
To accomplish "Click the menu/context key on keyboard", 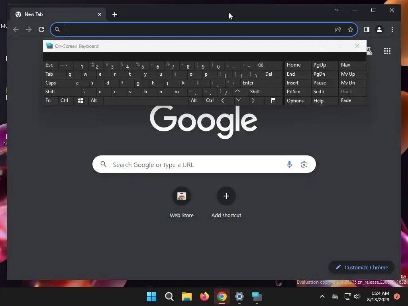I will click(273, 100).
